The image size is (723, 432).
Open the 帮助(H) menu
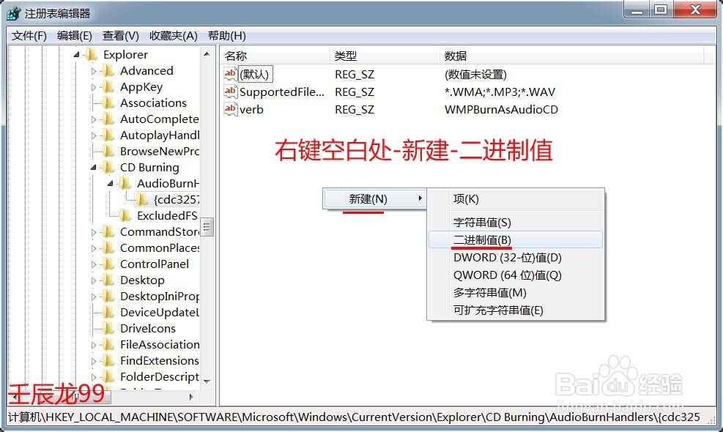[227, 35]
